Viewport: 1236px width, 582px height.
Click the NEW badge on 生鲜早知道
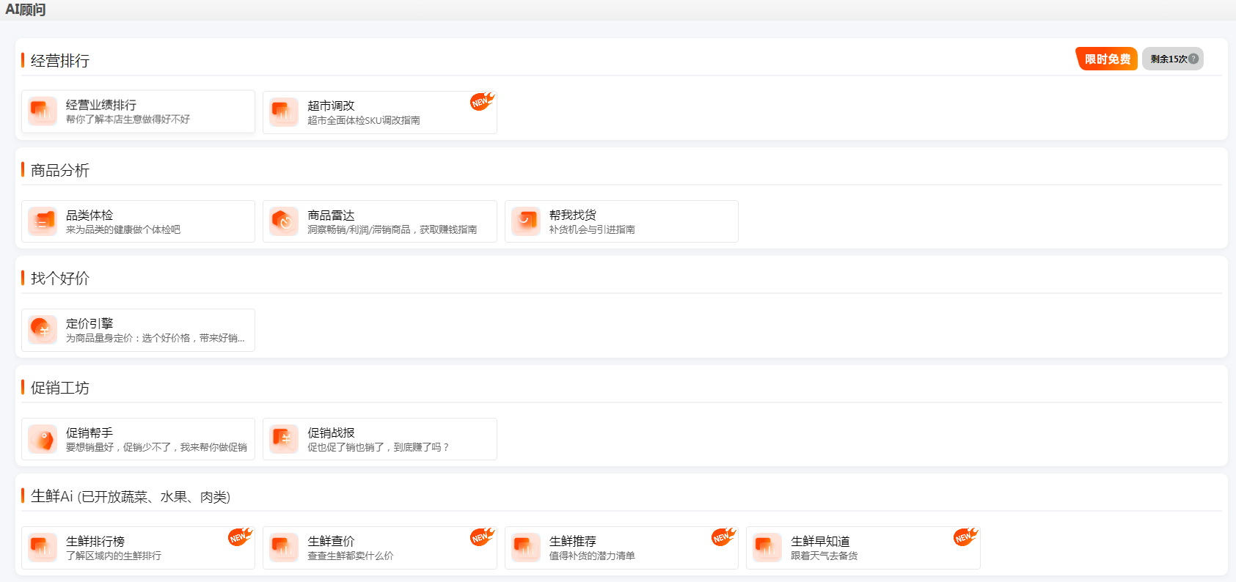[965, 537]
